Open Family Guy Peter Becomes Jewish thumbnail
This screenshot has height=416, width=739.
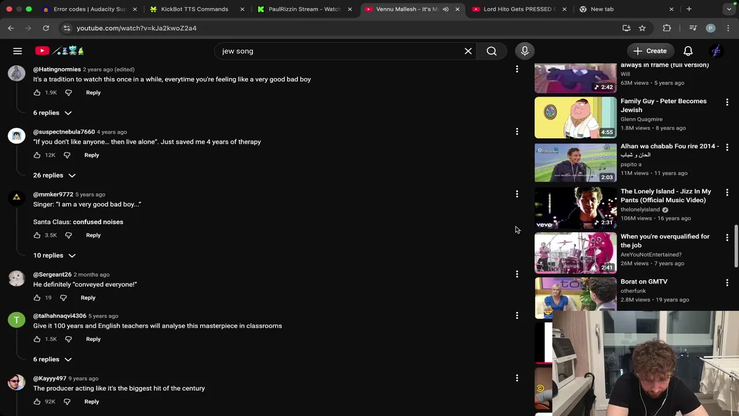coord(576,118)
